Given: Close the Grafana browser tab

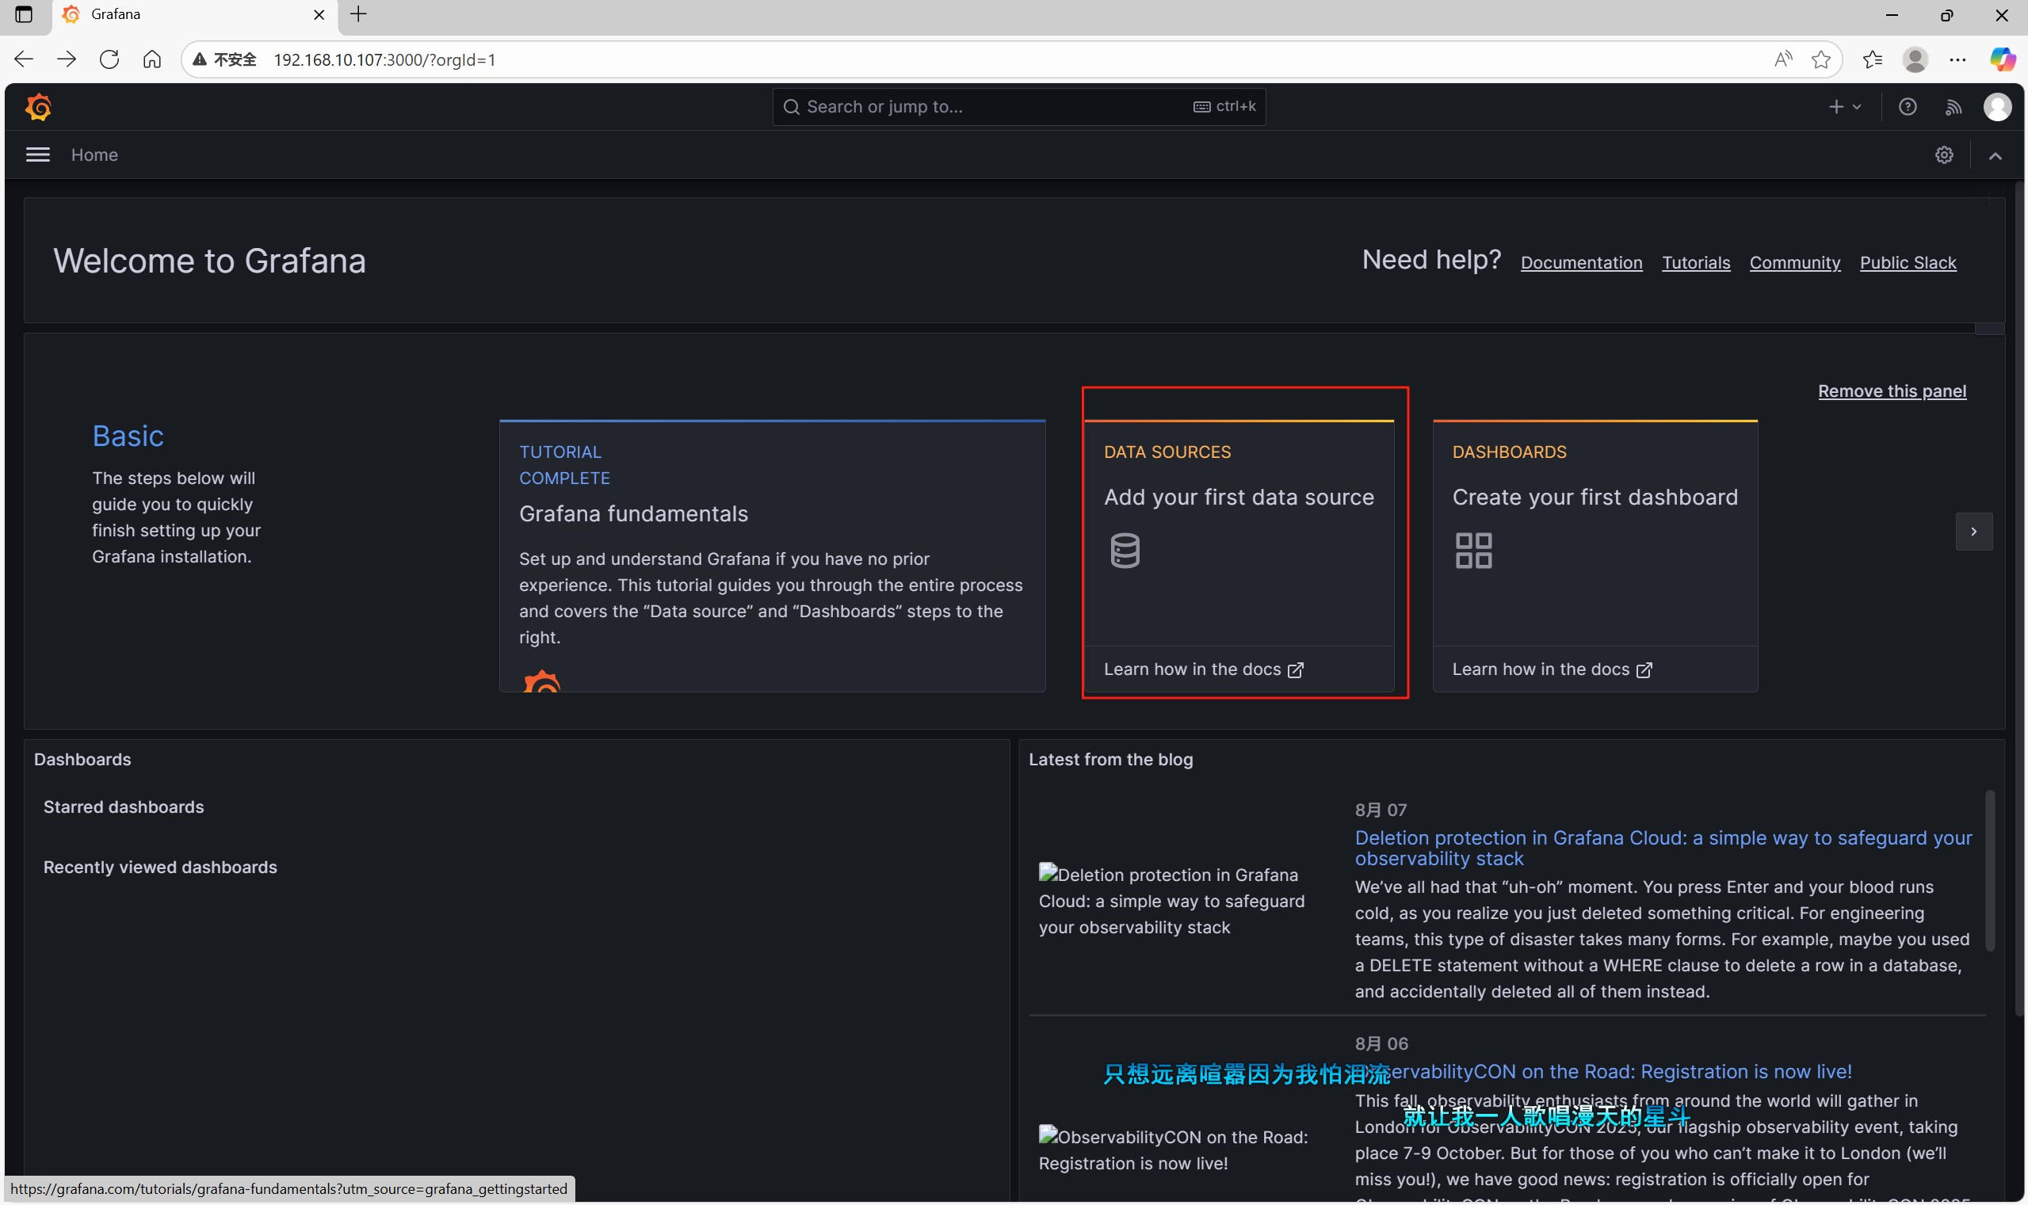Looking at the screenshot, I should point(319,14).
